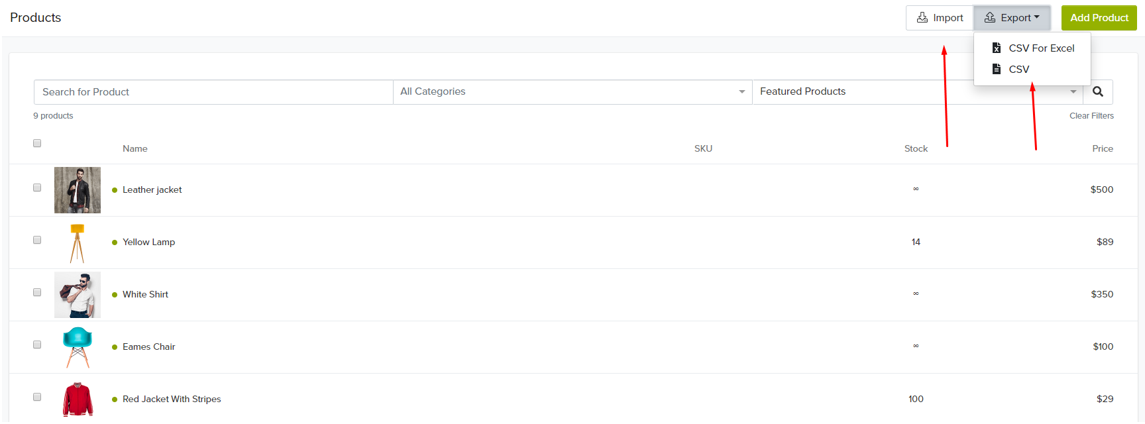This screenshot has width=1145, height=424.
Task: Check the Leather jacket row checkbox
Action: (x=37, y=187)
